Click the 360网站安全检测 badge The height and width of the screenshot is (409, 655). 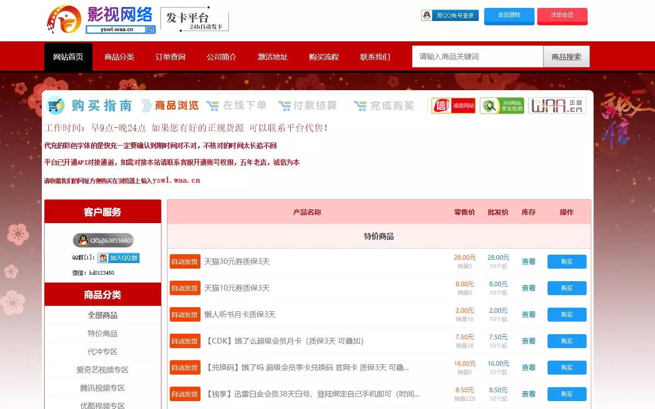[501, 106]
